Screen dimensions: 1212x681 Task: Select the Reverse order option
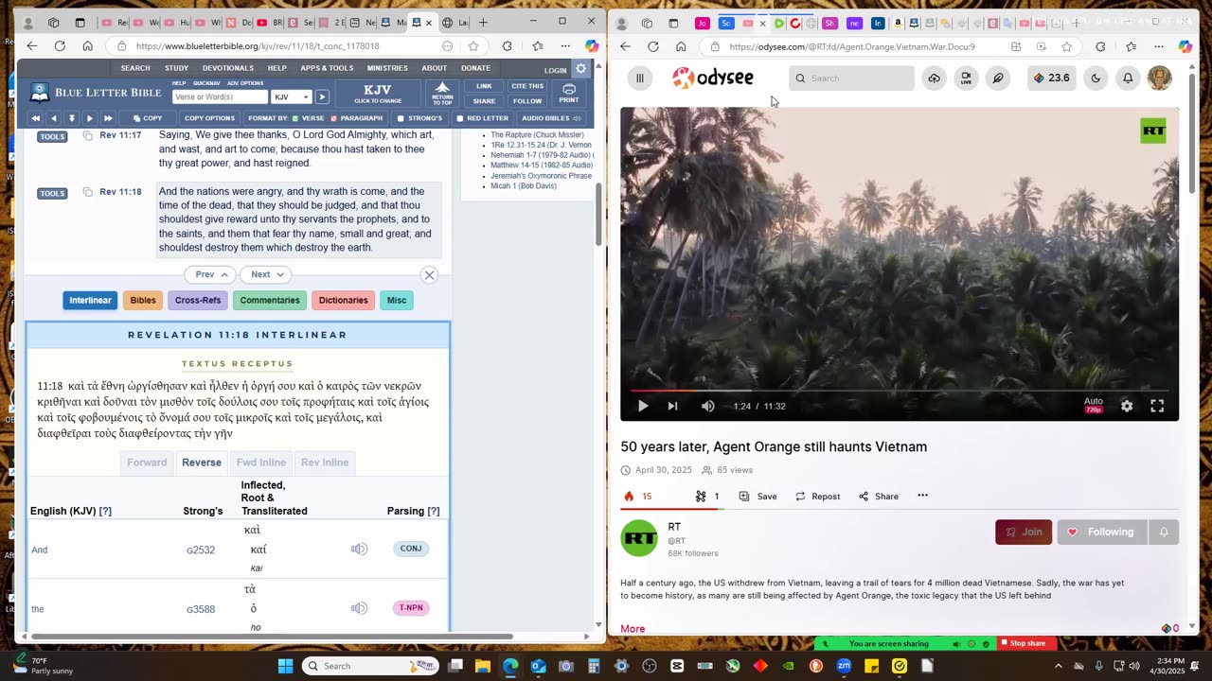[x=202, y=463]
